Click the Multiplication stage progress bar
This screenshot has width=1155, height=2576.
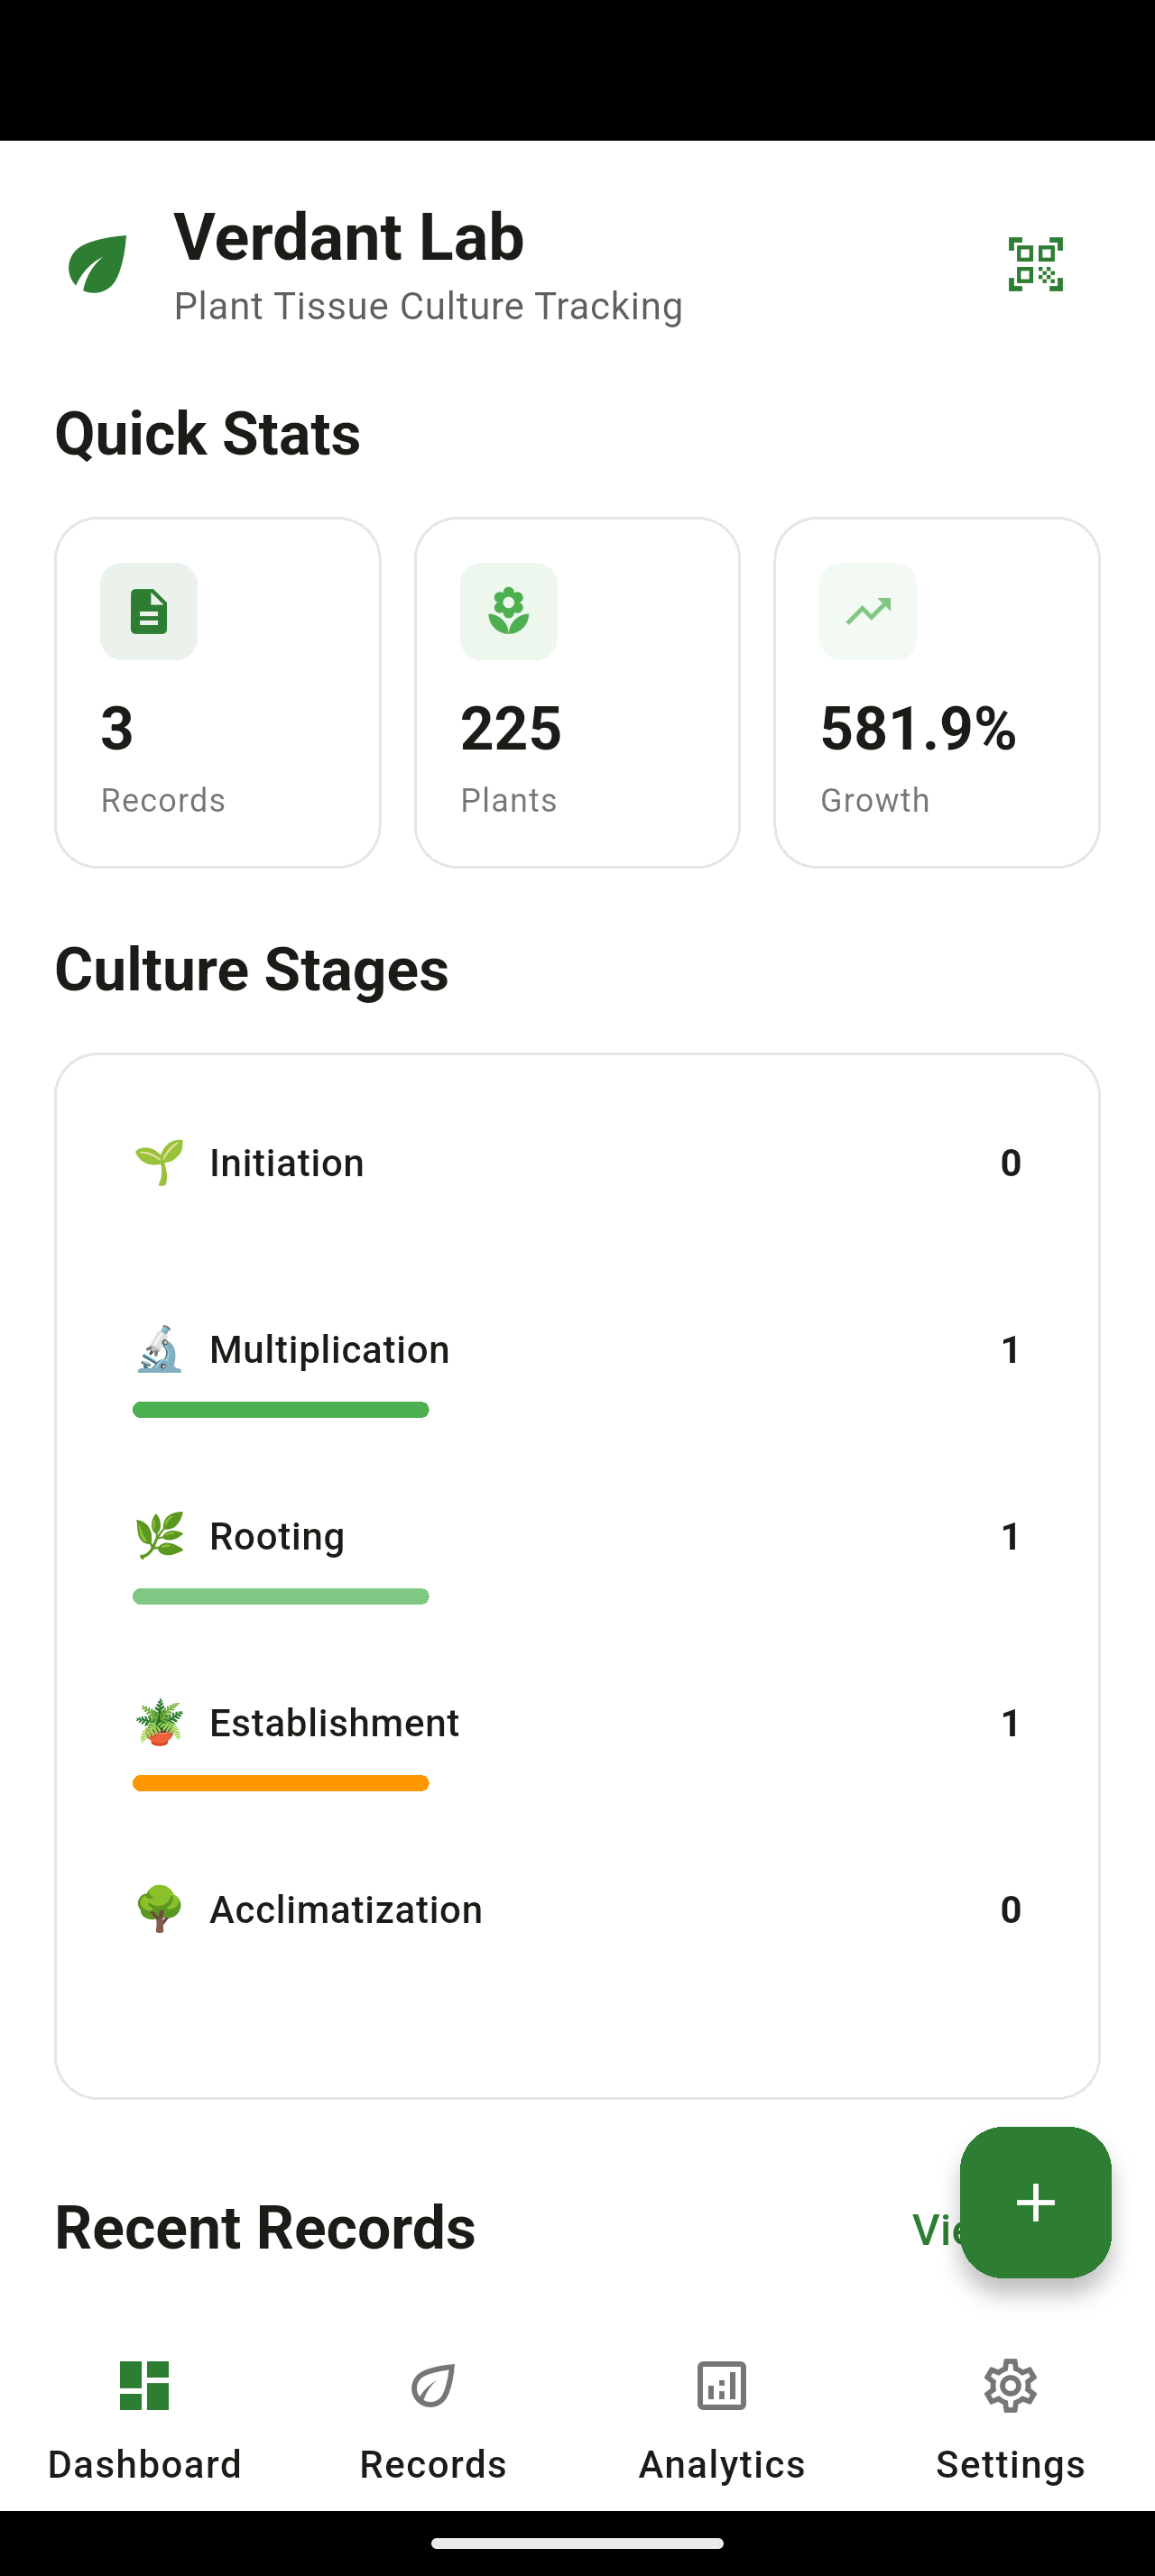point(280,1409)
